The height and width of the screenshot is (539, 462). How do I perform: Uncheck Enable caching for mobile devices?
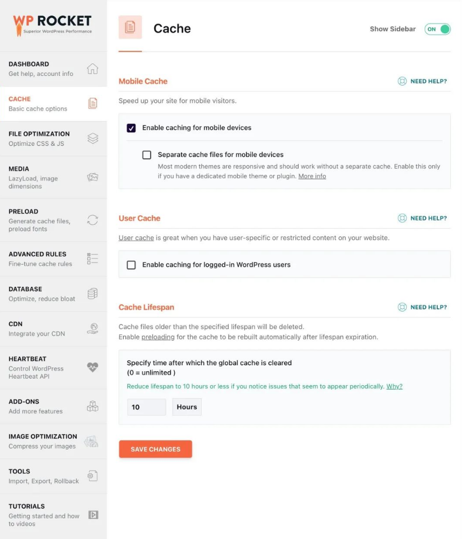131,128
